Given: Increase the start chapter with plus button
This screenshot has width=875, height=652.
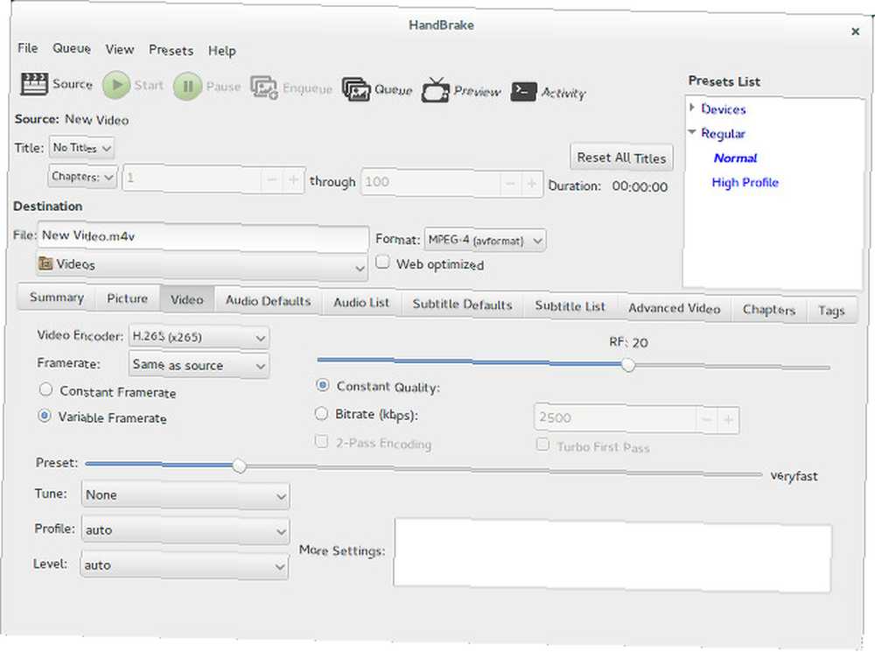Looking at the screenshot, I should click(293, 180).
